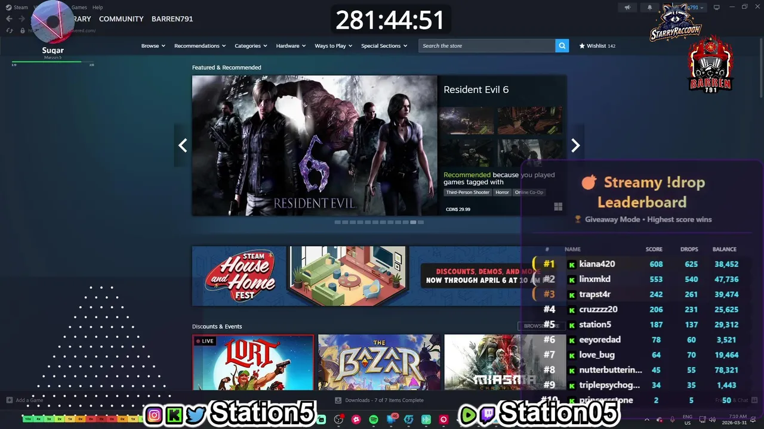This screenshot has width=764, height=429.
Task: Expand the Special Sections dropdown
Action: point(384,46)
